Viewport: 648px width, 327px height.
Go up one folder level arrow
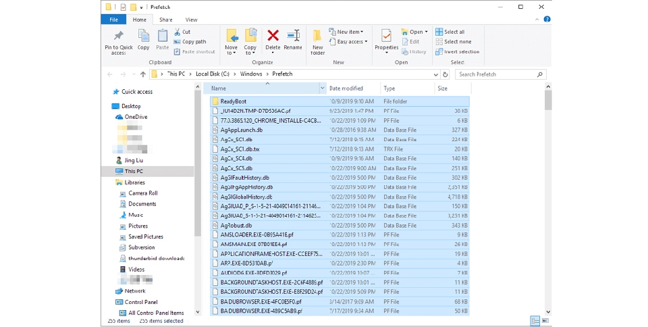pos(142,74)
